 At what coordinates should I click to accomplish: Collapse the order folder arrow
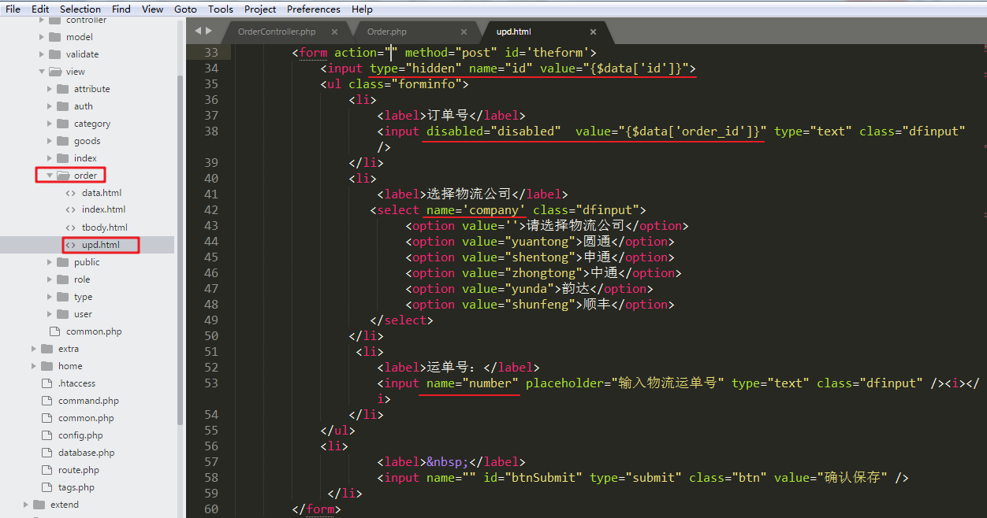tap(50, 176)
